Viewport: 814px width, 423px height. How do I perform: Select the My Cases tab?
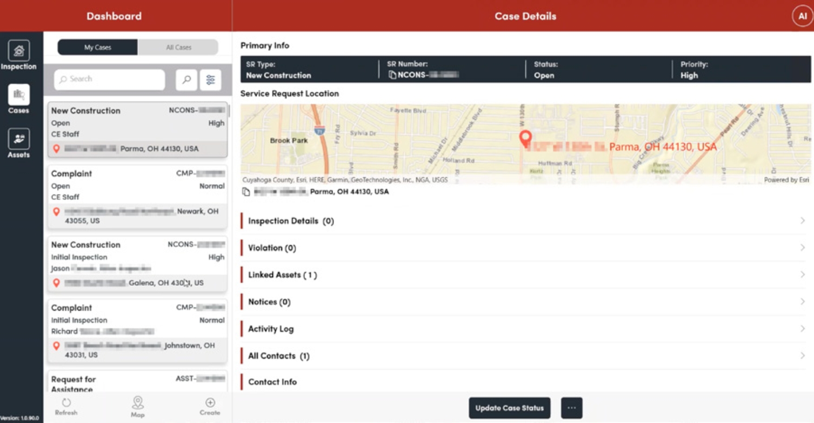pyautogui.click(x=97, y=47)
